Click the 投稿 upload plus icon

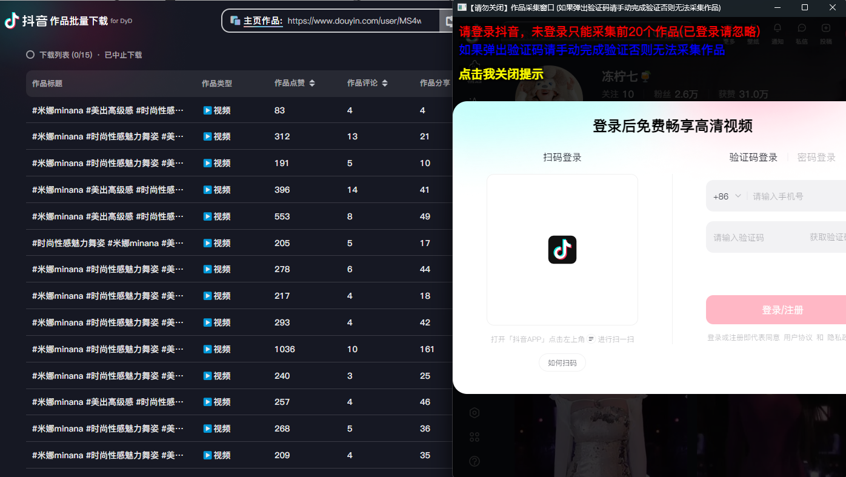pos(826,28)
